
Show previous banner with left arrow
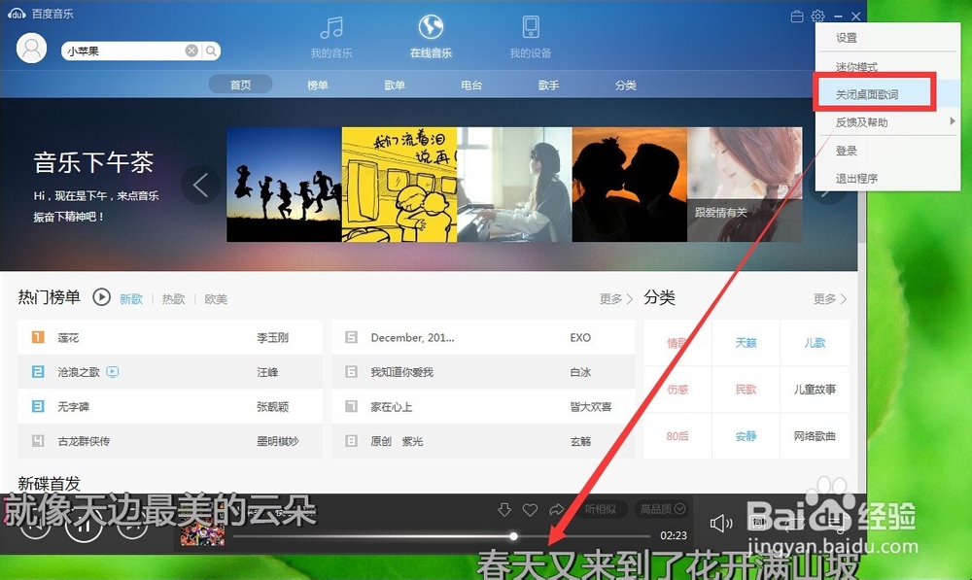200,185
